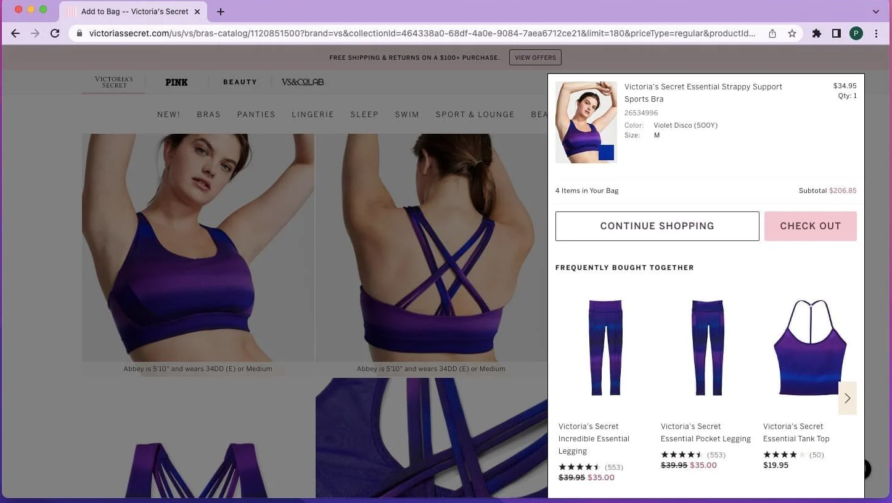The image size is (892, 503).
Task: Open the Bras menu
Action: [x=208, y=115]
